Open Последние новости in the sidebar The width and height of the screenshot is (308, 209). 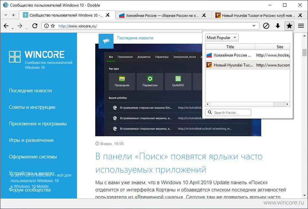coord(31,91)
